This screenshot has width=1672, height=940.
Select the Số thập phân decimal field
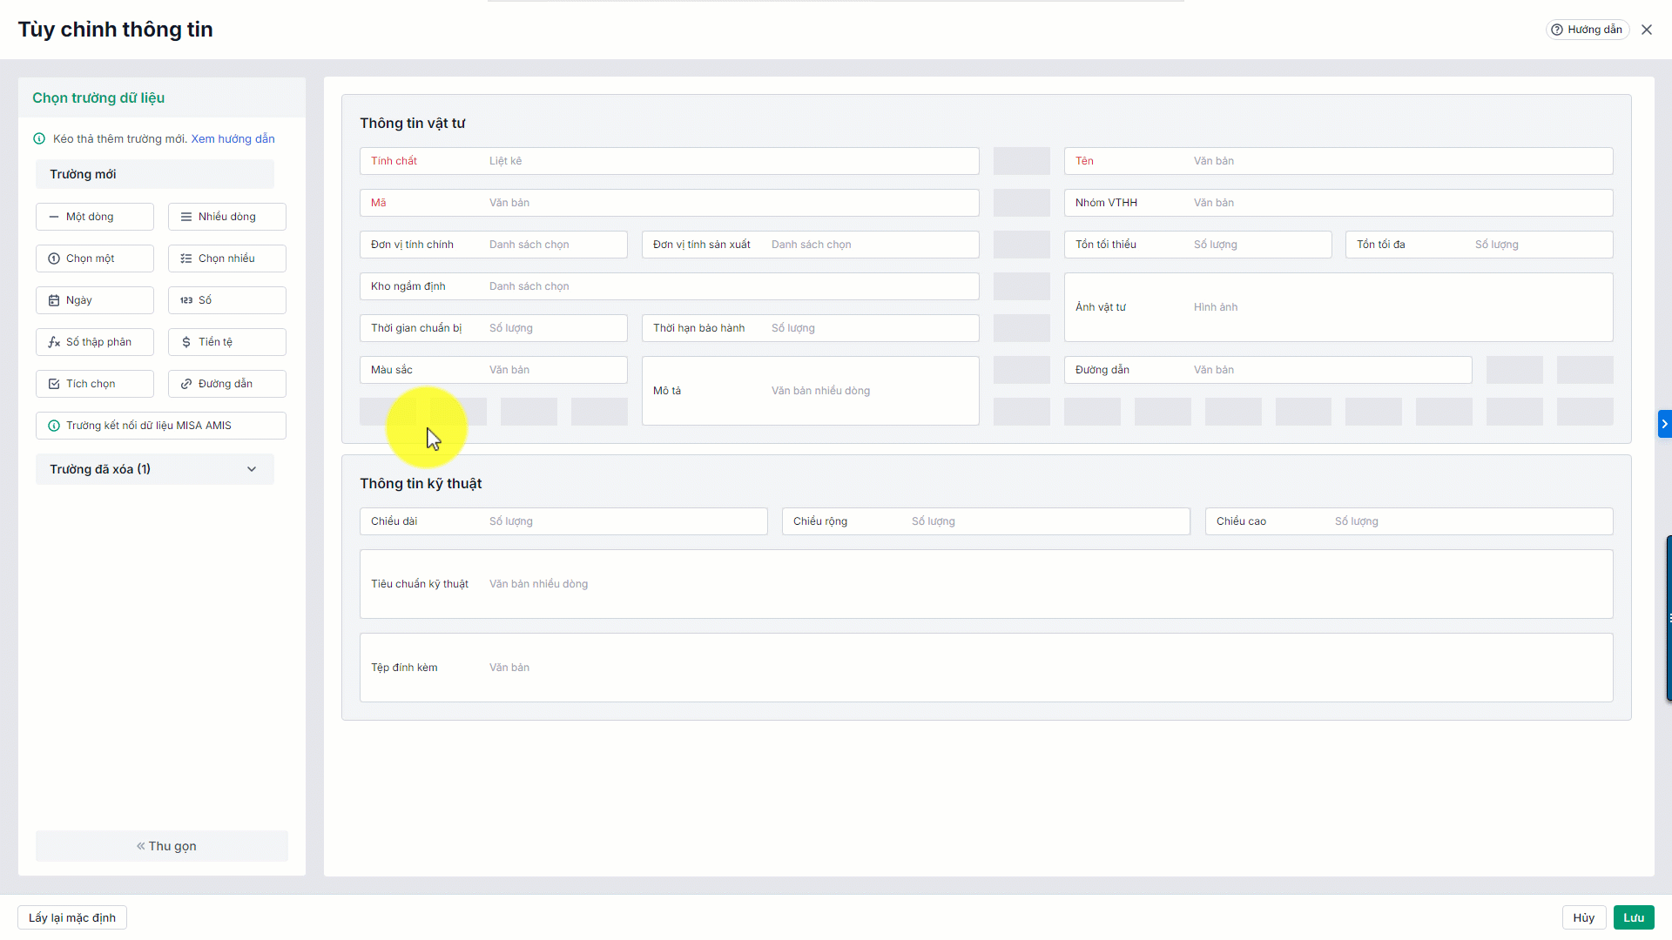(94, 342)
